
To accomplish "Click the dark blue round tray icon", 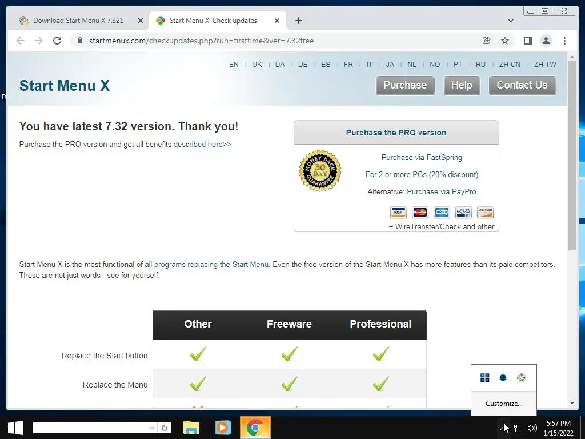I will (503, 378).
